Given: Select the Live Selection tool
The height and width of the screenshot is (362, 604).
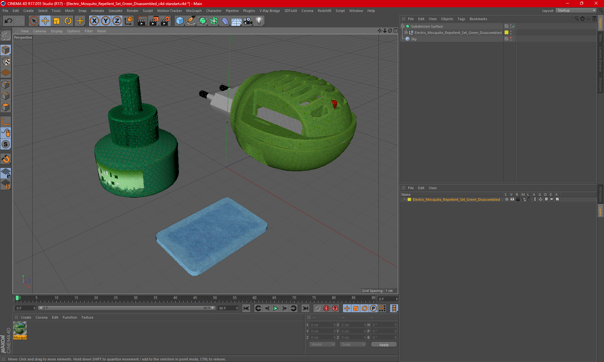Looking at the screenshot, I should click(34, 21).
